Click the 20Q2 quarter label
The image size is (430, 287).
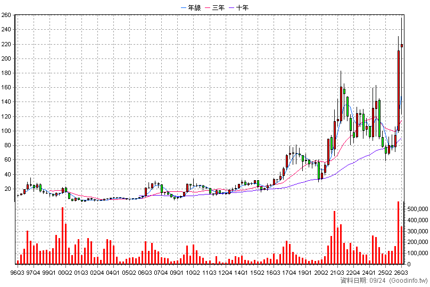321,273
